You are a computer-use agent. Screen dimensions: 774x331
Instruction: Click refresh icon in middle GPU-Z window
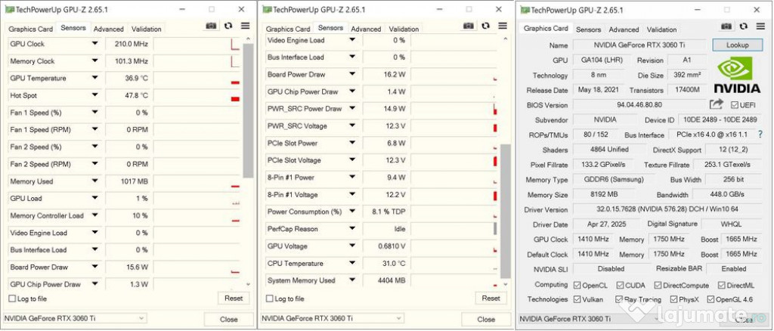click(486, 26)
